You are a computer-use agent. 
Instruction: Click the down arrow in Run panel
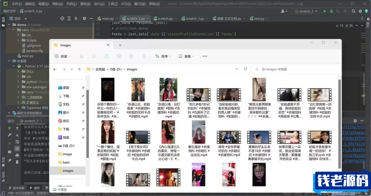pos(17,135)
